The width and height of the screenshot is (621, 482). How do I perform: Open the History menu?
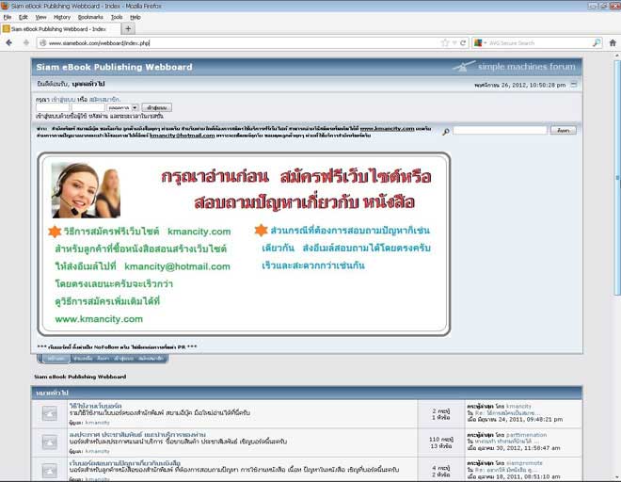[62, 17]
